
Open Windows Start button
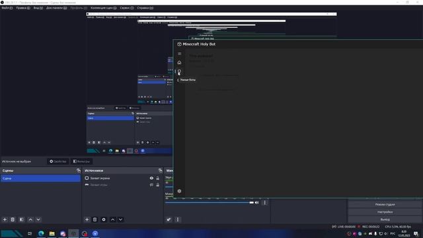(11, 233)
